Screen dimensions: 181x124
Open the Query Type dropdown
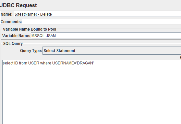coord(112,51)
